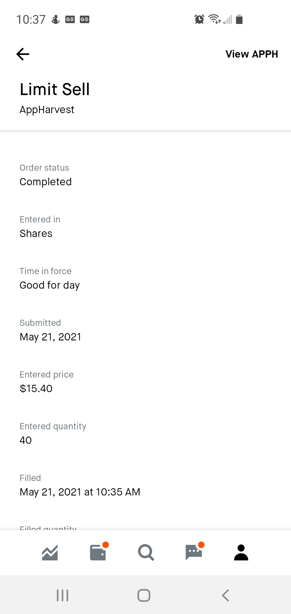291x614 pixels.
Task: Open the search magnifier tab
Action: click(x=146, y=553)
